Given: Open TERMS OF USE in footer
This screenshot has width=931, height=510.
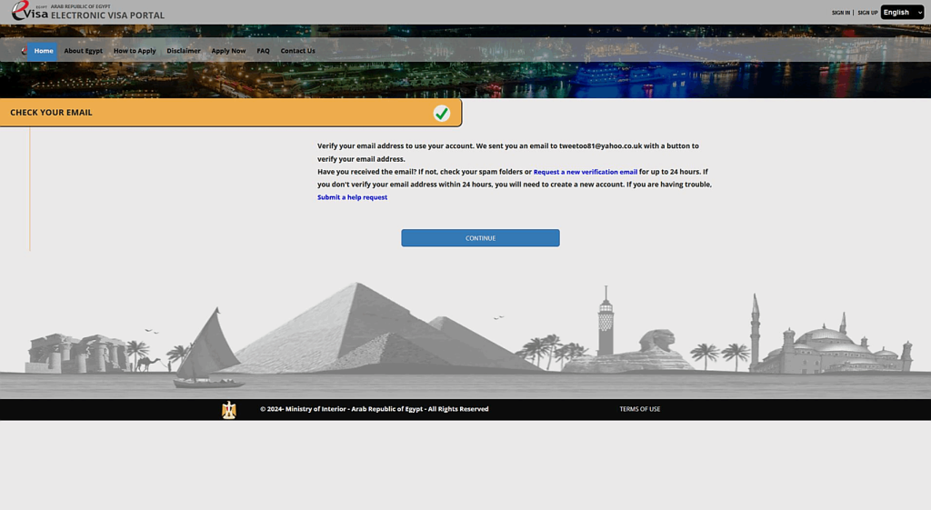Looking at the screenshot, I should pyautogui.click(x=639, y=409).
